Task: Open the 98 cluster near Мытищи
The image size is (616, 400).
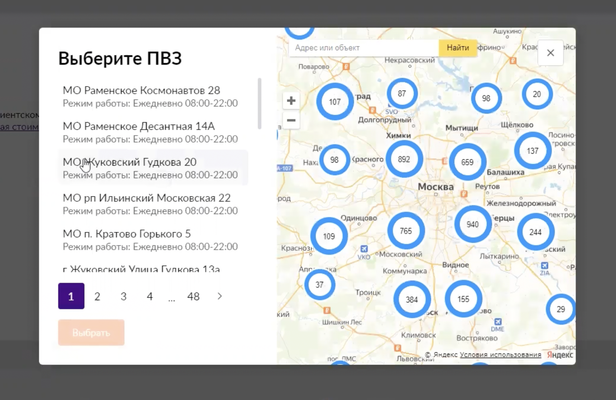Action: 486,98
